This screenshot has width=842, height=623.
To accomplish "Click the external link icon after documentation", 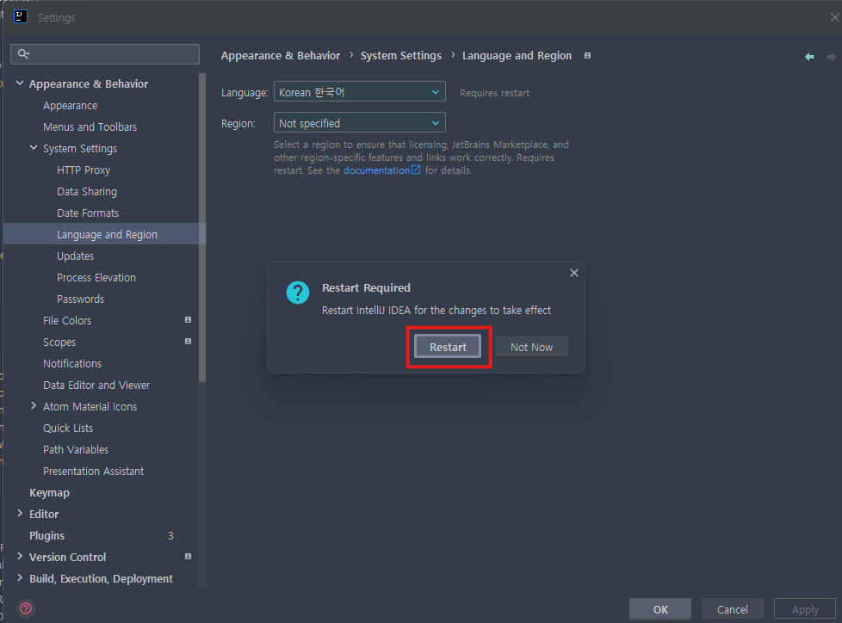I will pos(416,170).
